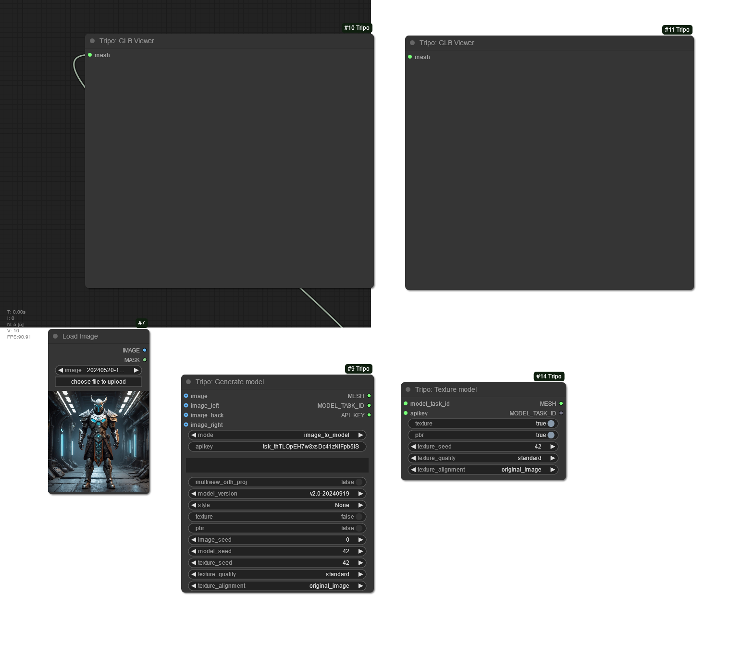Click collapse dot of GLB Viewer node #11
Viewport: 742px width, 655px height.
coord(412,43)
